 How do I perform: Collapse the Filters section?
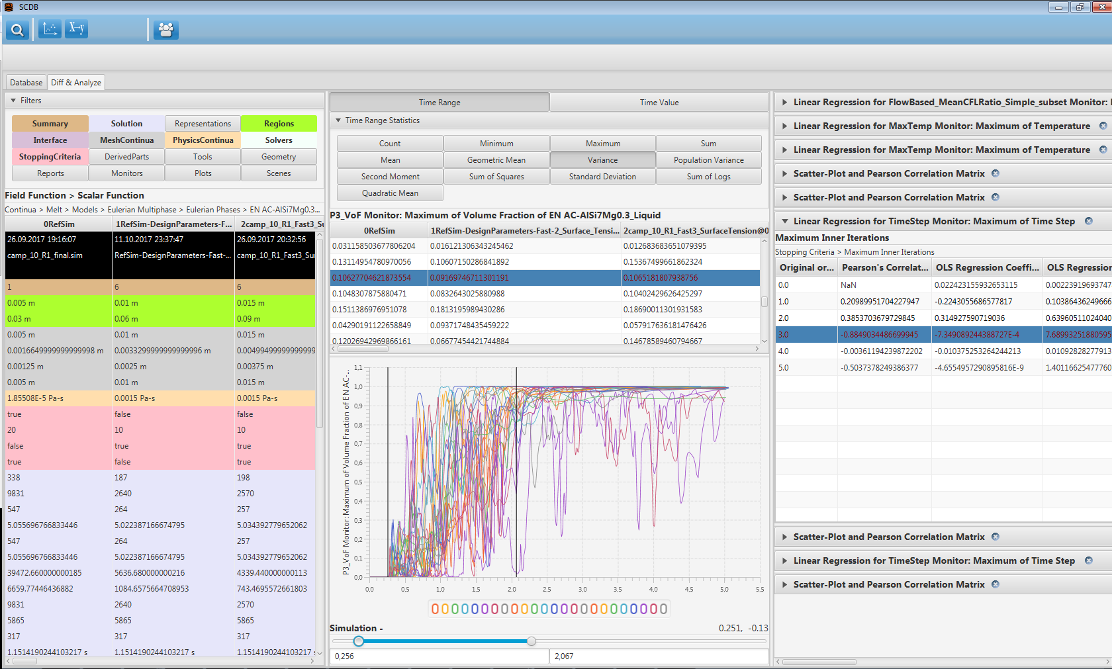(x=13, y=101)
